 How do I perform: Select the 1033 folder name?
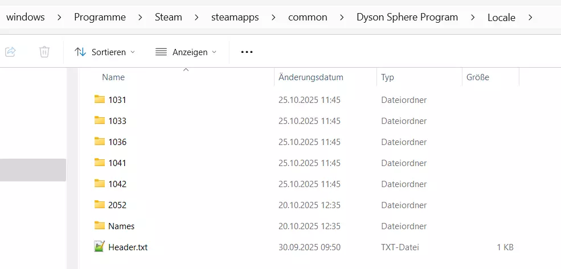(117, 121)
